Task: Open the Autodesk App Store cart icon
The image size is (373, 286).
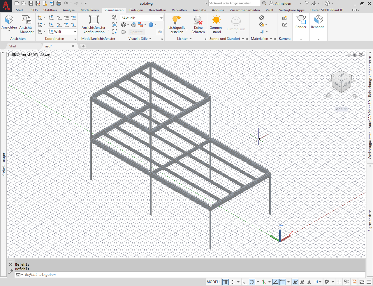Action: [x=307, y=3]
